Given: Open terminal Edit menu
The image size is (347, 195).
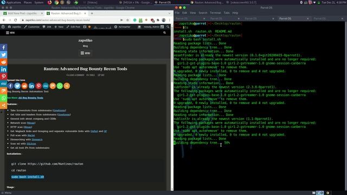Looking at the screenshot, I should (184, 13).
